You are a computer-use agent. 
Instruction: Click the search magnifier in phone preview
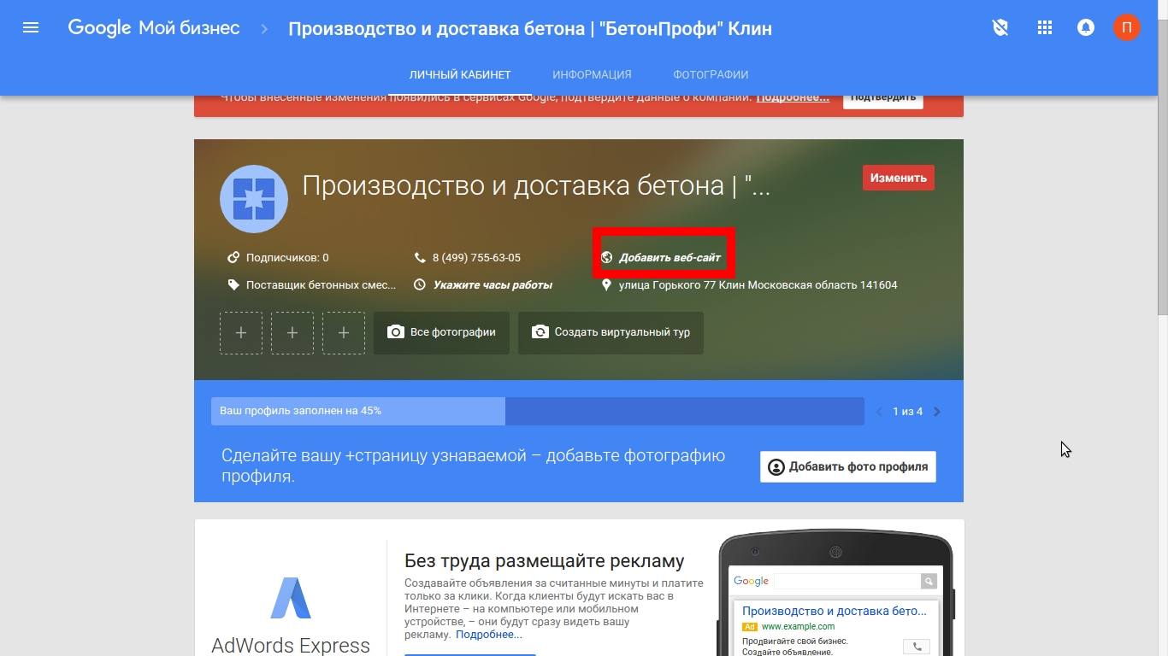[x=929, y=581]
